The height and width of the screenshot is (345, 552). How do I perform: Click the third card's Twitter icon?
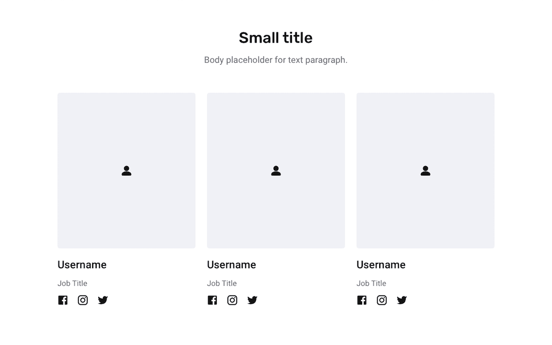[402, 300]
